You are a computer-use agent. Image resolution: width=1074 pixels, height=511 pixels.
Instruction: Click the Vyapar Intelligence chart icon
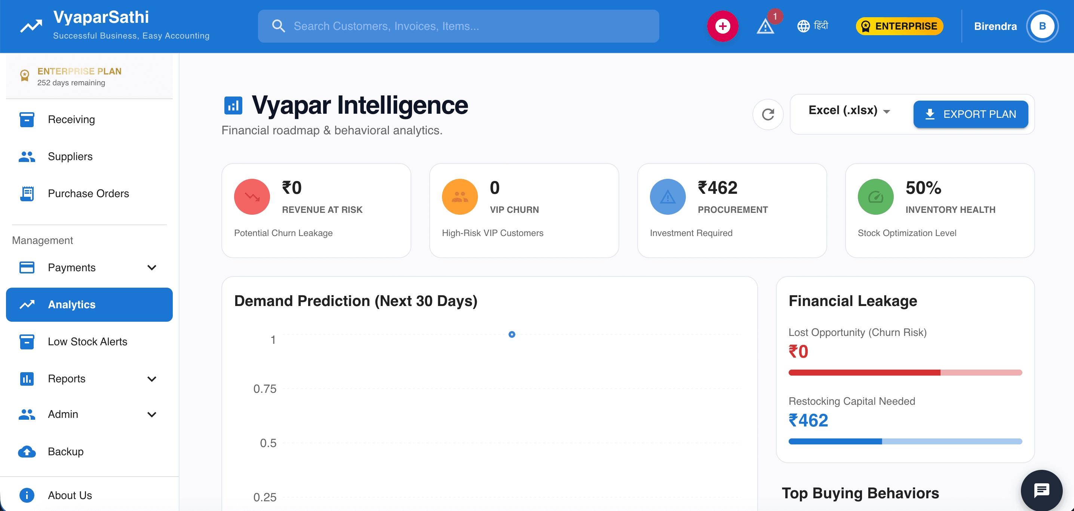pyautogui.click(x=233, y=105)
